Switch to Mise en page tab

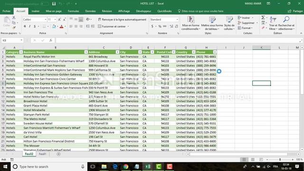[54, 11]
